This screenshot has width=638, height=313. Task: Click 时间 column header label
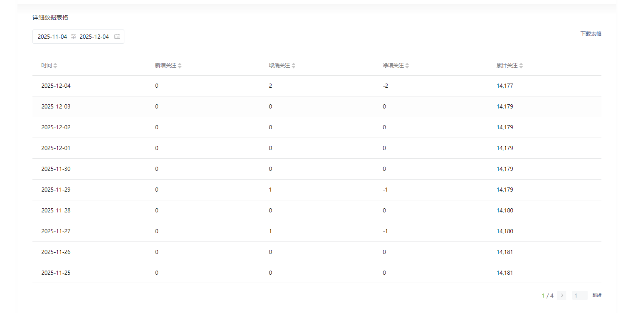47,66
